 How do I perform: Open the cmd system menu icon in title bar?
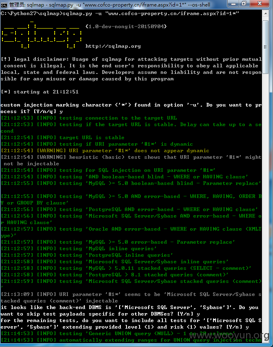4,4
